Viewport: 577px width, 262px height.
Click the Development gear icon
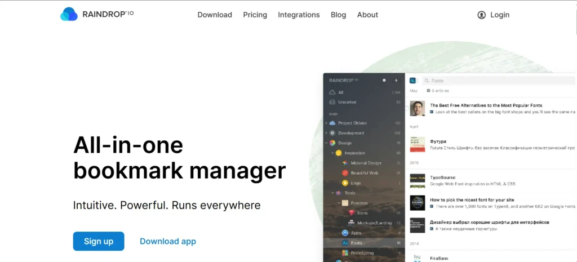[332, 133]
